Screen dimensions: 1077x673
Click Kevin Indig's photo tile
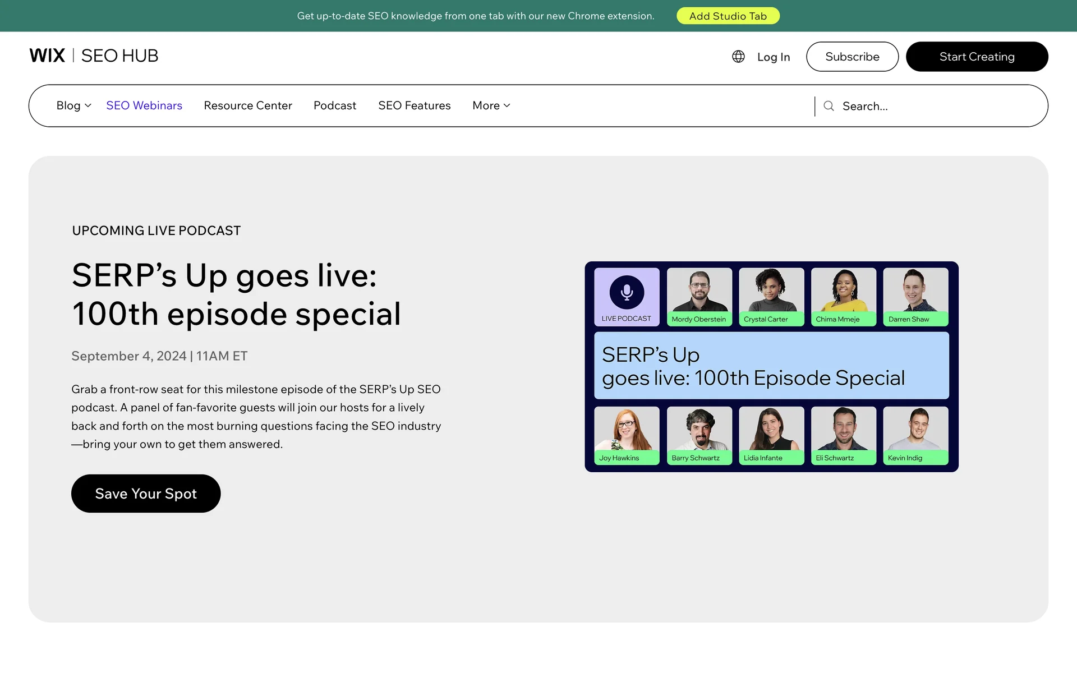pos(915,435)
